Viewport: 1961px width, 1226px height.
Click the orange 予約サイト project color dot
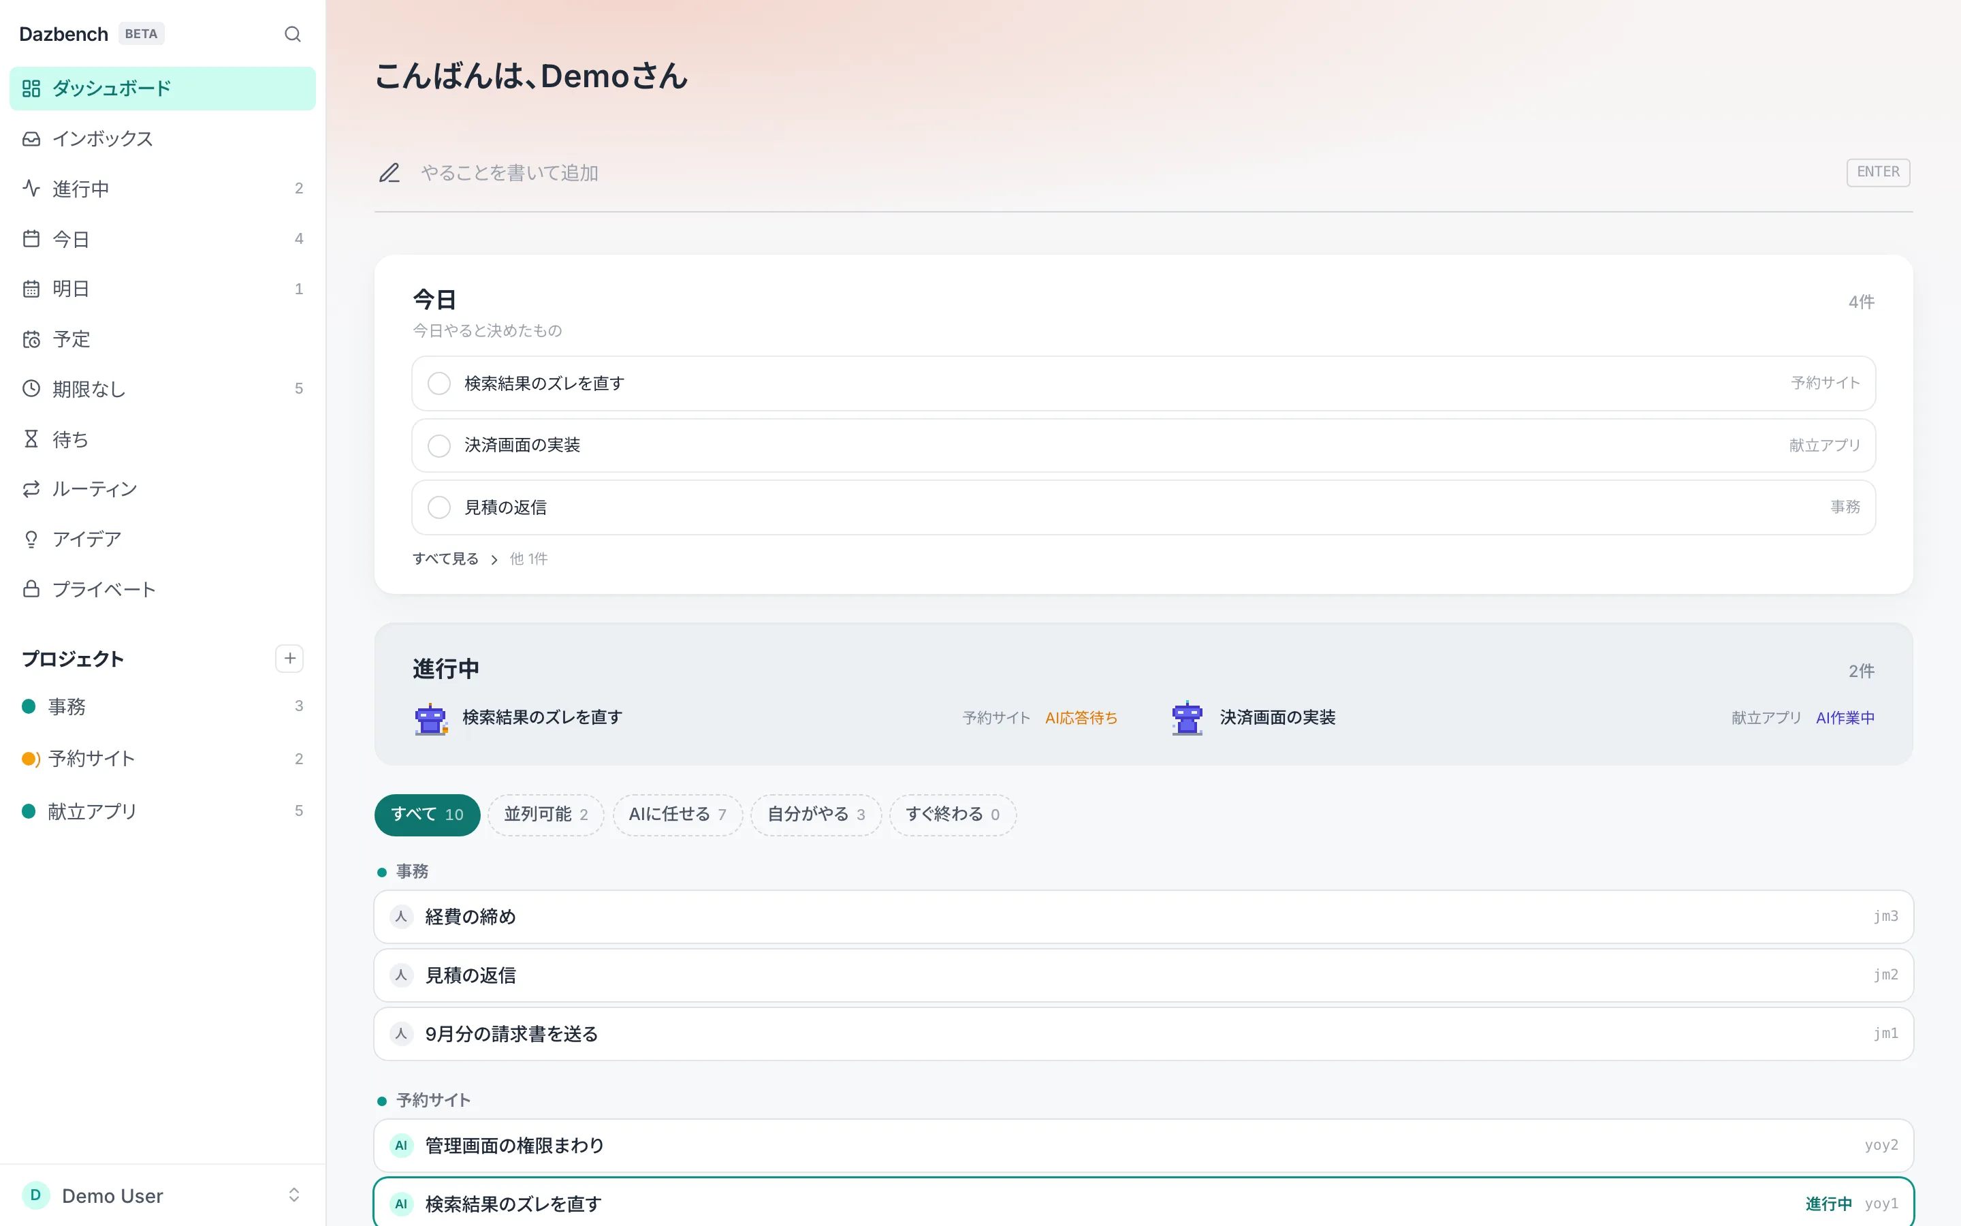pyautogui.click(x=31, y=759)
